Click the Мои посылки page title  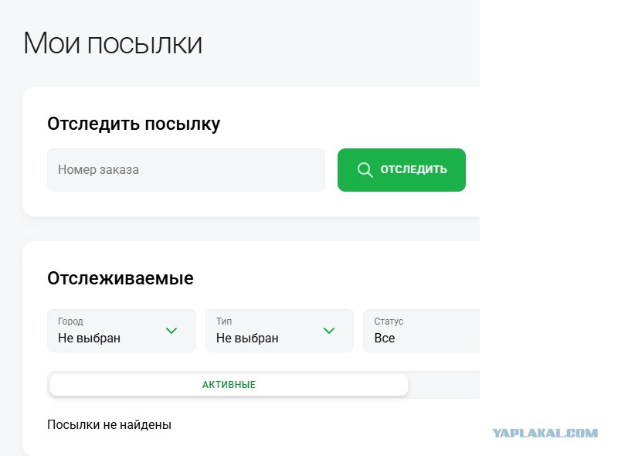[x=113, y=43]
